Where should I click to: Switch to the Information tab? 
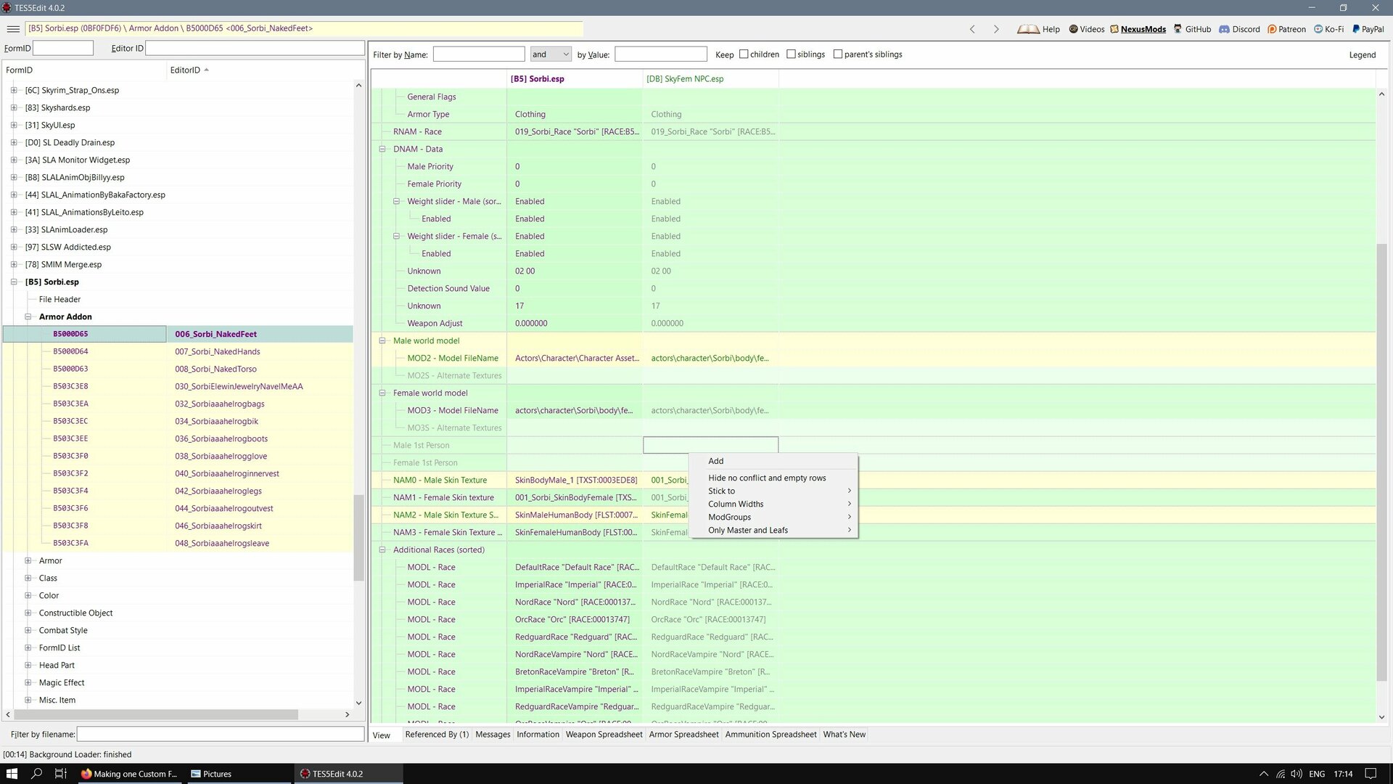click(x=538, y=735)
